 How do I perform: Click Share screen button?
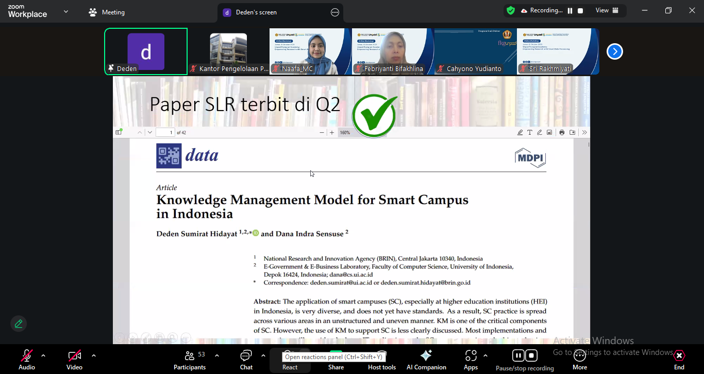[336, 360]
